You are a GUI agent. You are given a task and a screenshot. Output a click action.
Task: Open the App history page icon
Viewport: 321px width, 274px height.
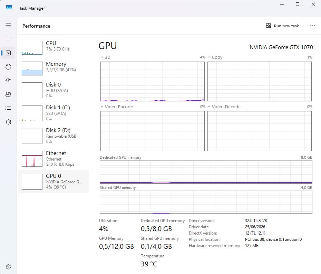click(x=8, y=67)
